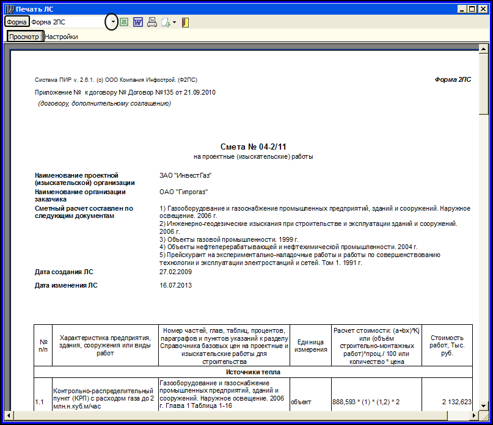Click the horizontal scrollbar right arrow
The width and height of the screenshot is (493, 425).
click(474, 415)
